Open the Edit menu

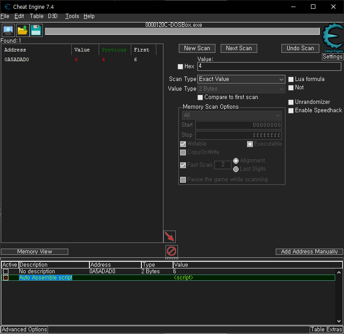(19, 16)
